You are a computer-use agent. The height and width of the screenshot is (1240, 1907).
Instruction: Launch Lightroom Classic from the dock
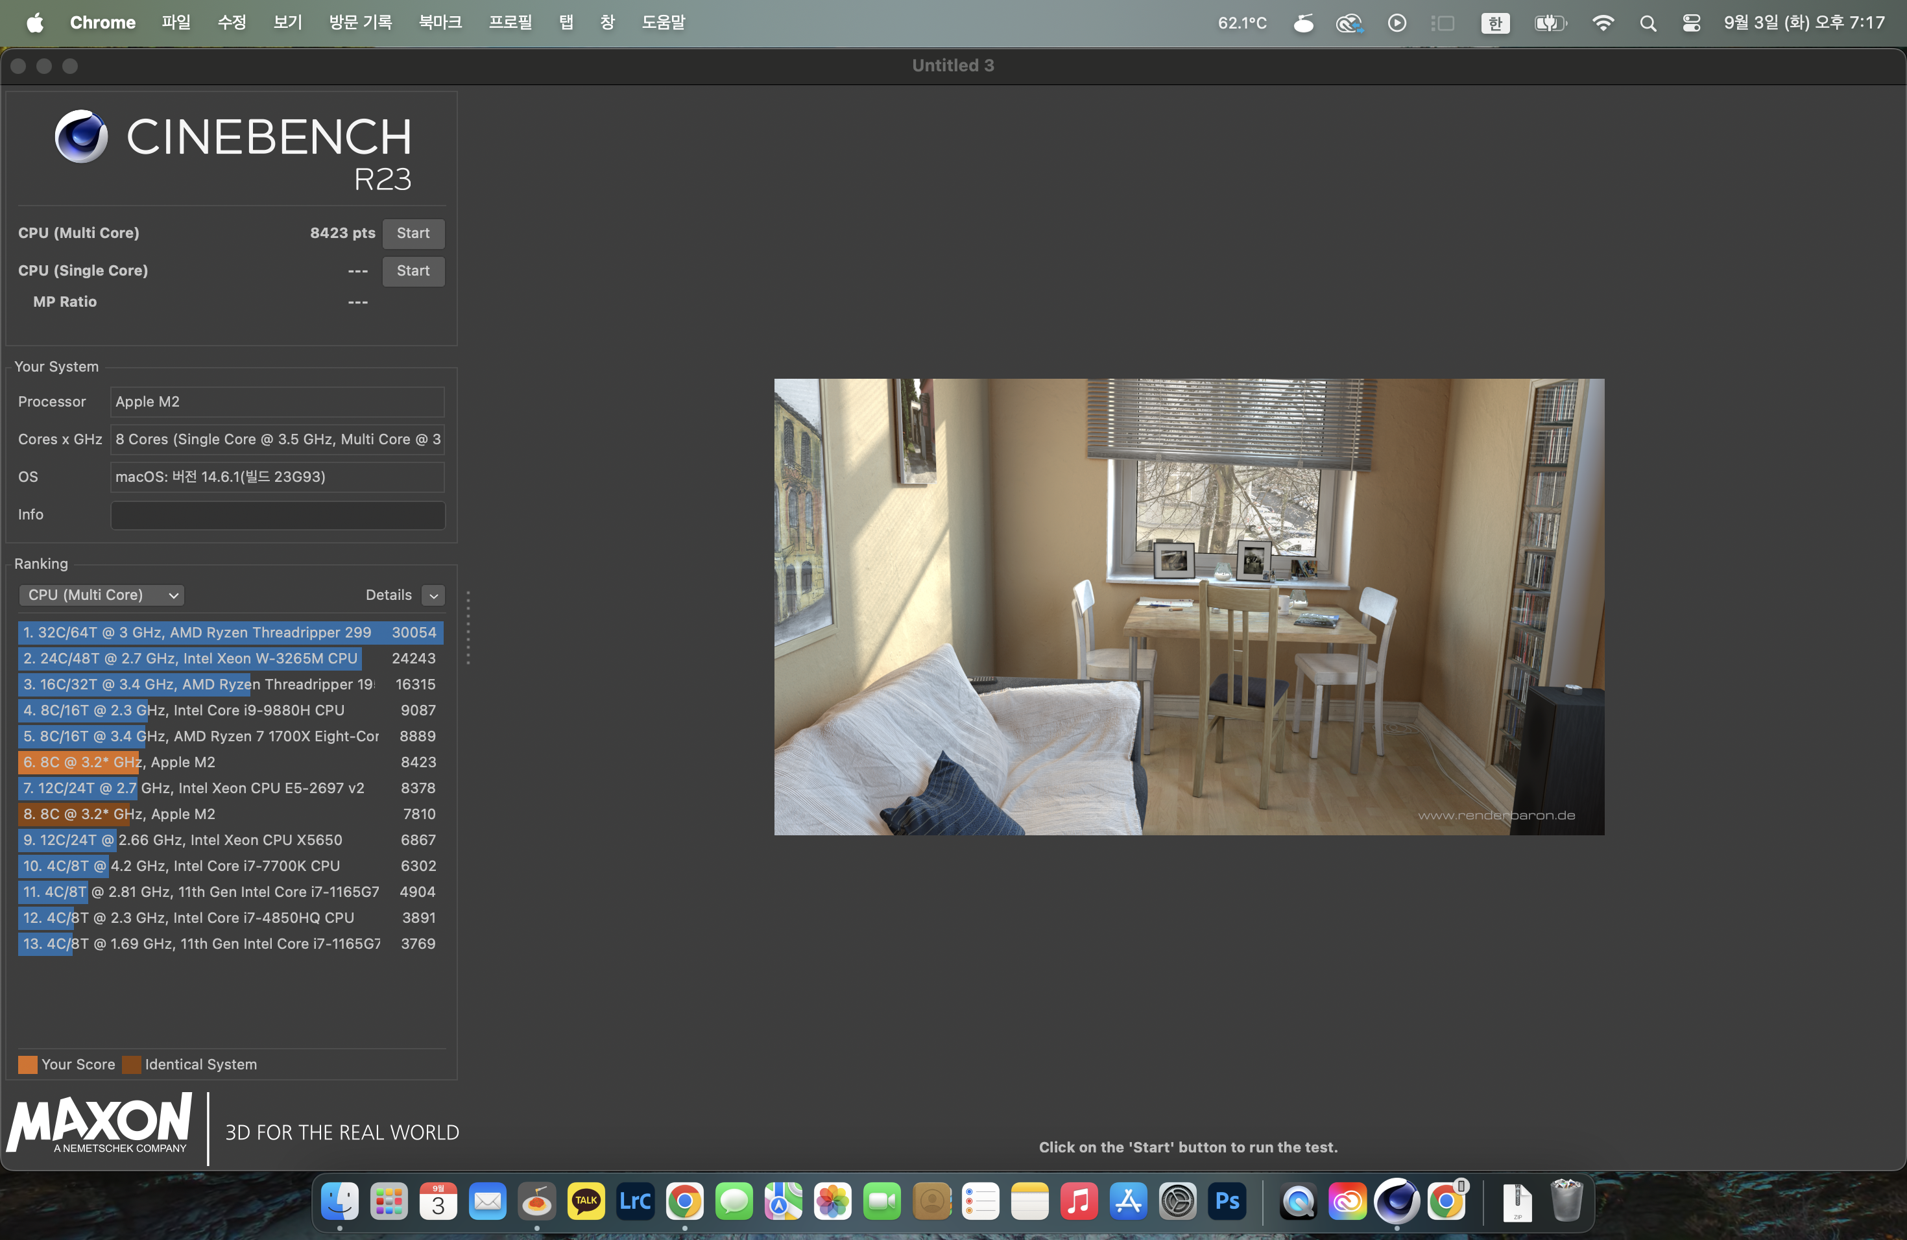[636, 1200]
